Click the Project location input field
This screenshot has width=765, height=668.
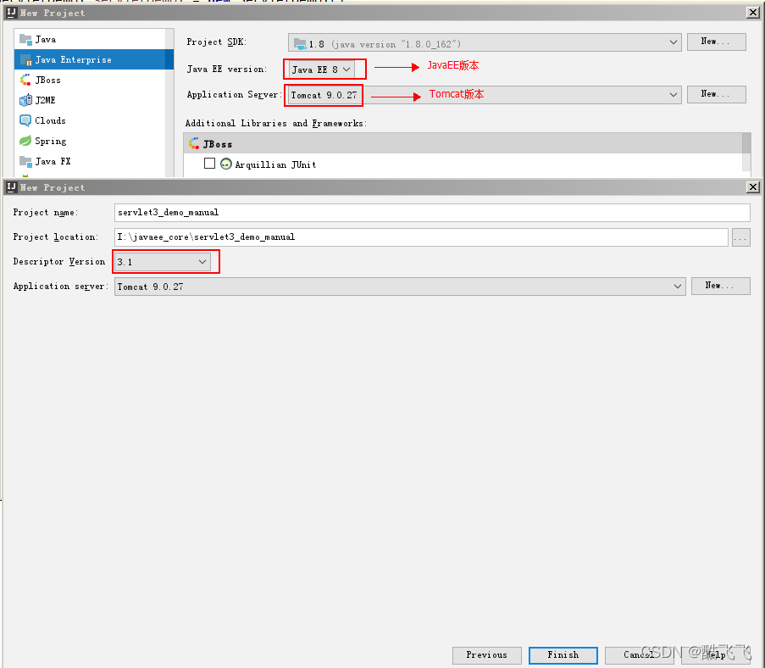[x=421, y=237]
